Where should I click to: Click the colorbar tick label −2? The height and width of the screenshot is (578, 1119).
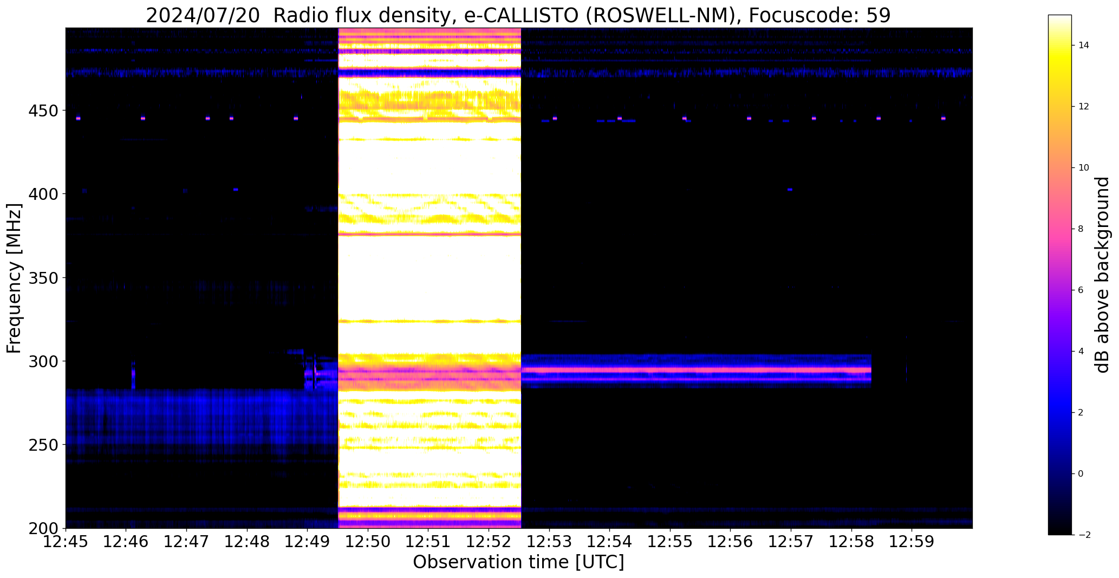click(x=1084, y=535)
